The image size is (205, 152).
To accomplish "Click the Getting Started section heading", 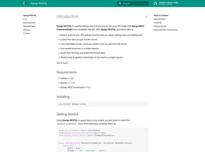I will pyautogui.click(x=67, y=114).
